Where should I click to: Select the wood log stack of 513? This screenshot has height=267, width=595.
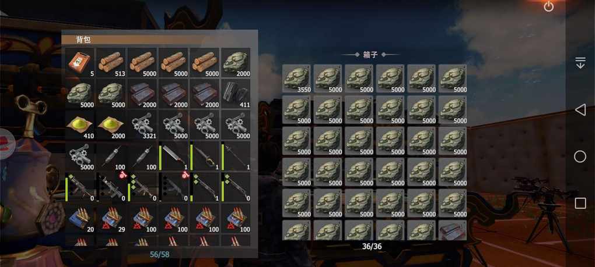[x=111, y=62]
